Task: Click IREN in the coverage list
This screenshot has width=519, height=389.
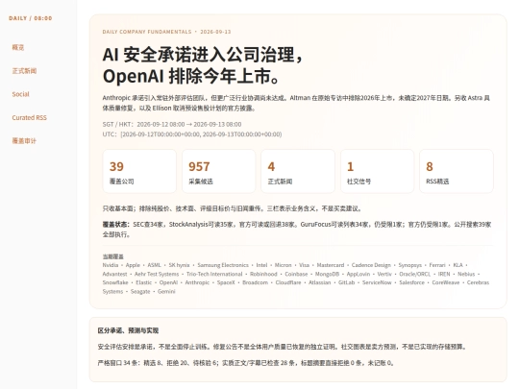Action: 444,274
